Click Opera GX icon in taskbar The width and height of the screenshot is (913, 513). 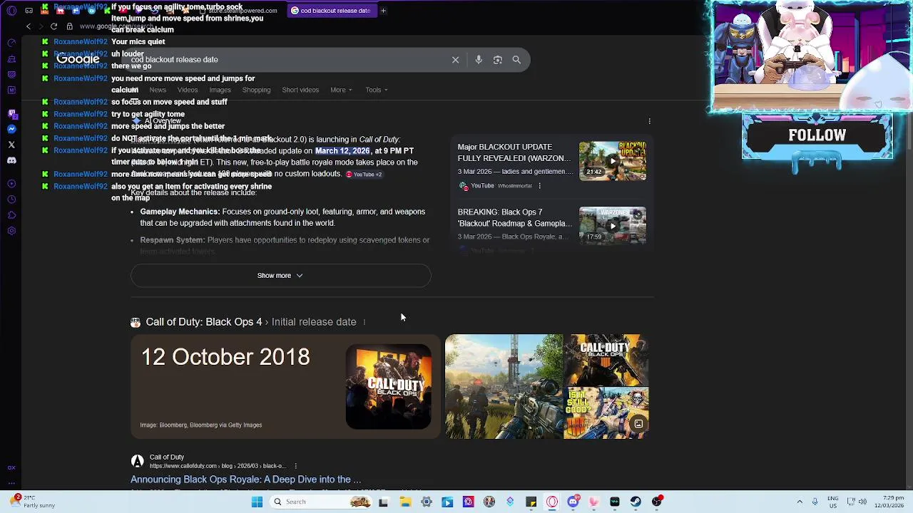(552, 502)
